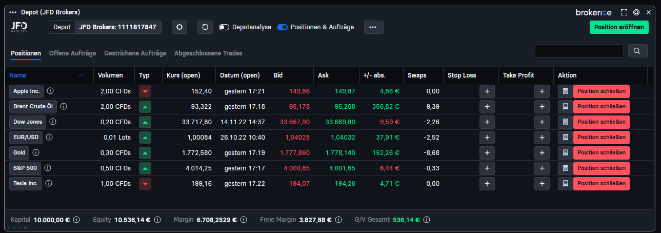Click the red short arrow for Apple Inc.
The width and height of the screenshot is (661, 233).
[x=145, y=91]
